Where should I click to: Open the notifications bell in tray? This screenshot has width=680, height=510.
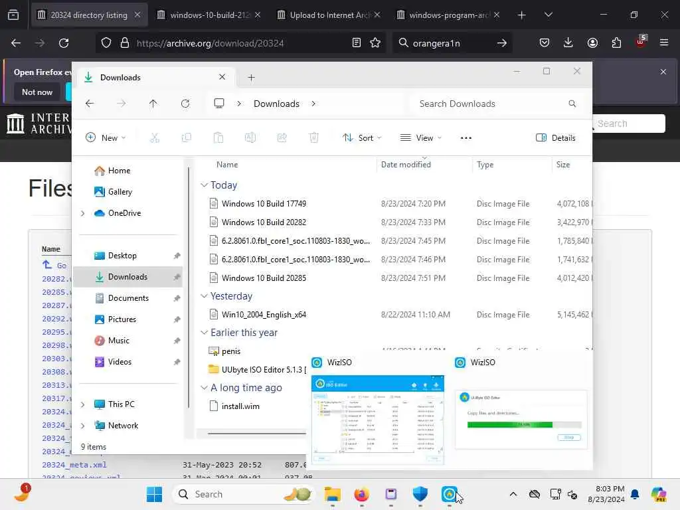[x=635, y=494]
